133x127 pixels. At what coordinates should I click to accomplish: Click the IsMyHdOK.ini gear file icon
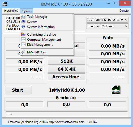[23, 52]
